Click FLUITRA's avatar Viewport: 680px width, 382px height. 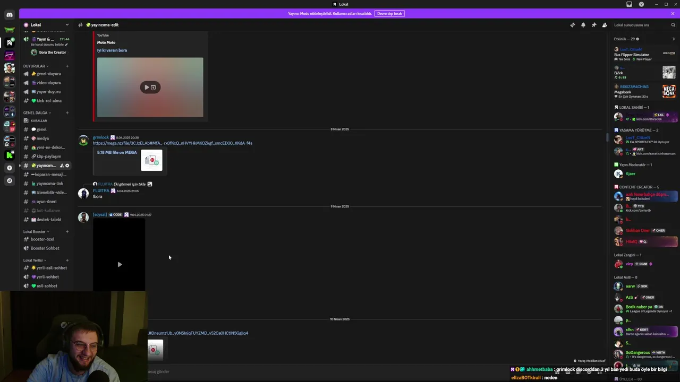coord(83,194)
